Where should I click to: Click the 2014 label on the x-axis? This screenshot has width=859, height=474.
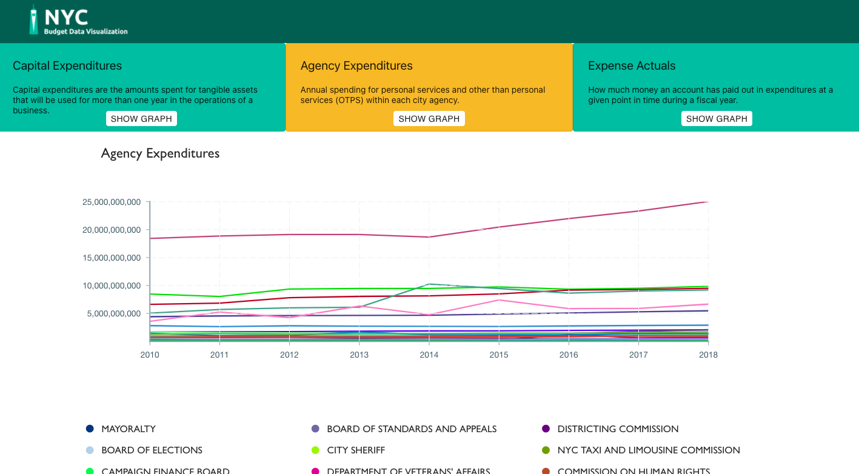[x=429, y=355]
